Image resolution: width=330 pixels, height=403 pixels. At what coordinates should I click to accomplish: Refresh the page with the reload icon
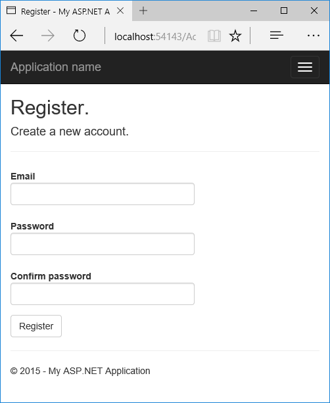pos(79,36)
